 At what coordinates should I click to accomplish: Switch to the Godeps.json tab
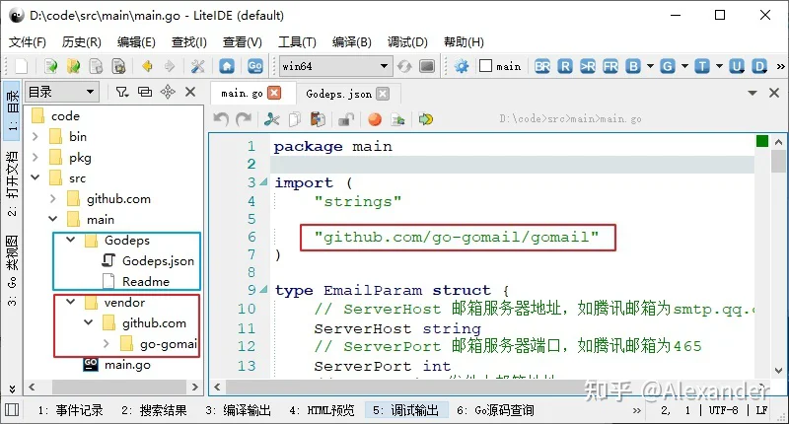338,94
